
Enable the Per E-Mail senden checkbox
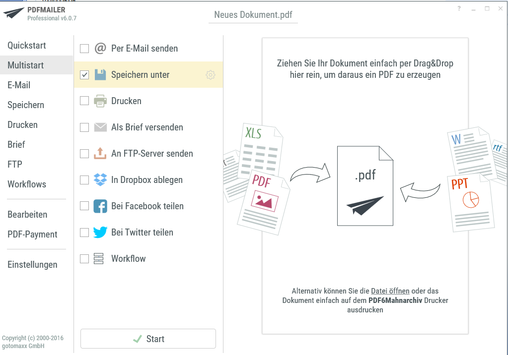point(84,49)
